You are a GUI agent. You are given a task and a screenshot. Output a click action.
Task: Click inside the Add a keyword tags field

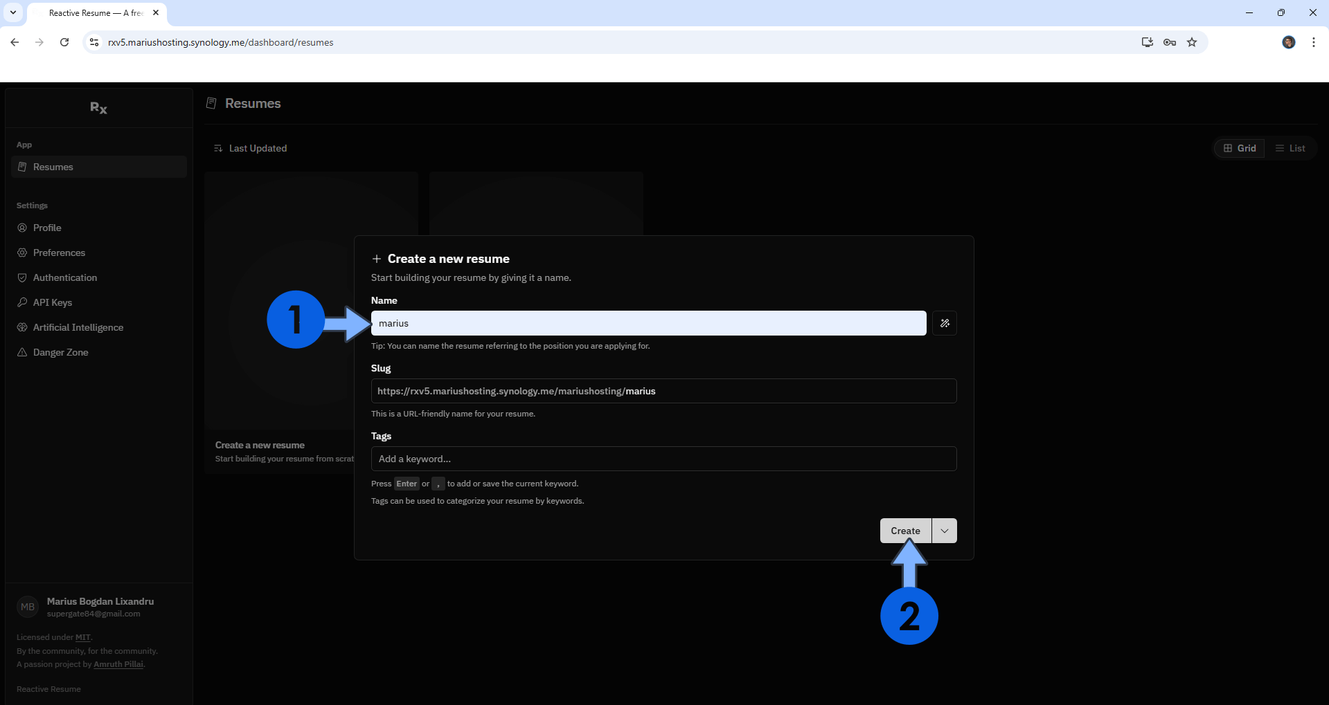663,459
